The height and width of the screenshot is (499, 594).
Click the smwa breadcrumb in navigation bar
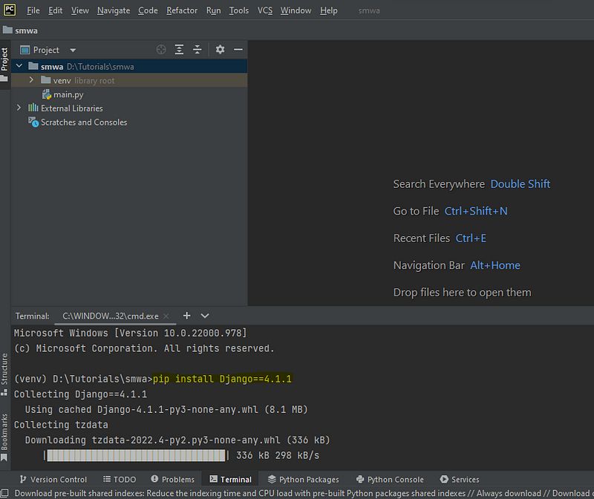(21, 30)
